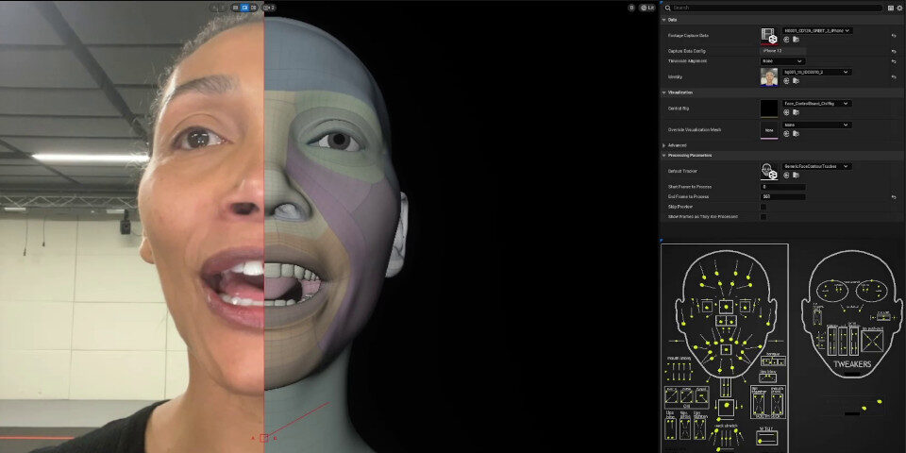Select the active split-view mode toggle
The height and width of the screenshot is (453, 906).
(243, 8)
